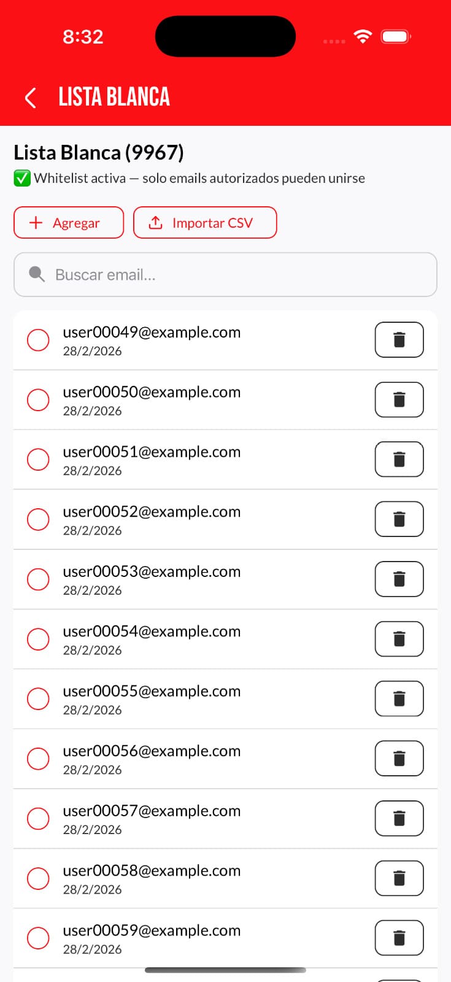
Task: Trash the user00055@example.com entry
Action: 399,698
